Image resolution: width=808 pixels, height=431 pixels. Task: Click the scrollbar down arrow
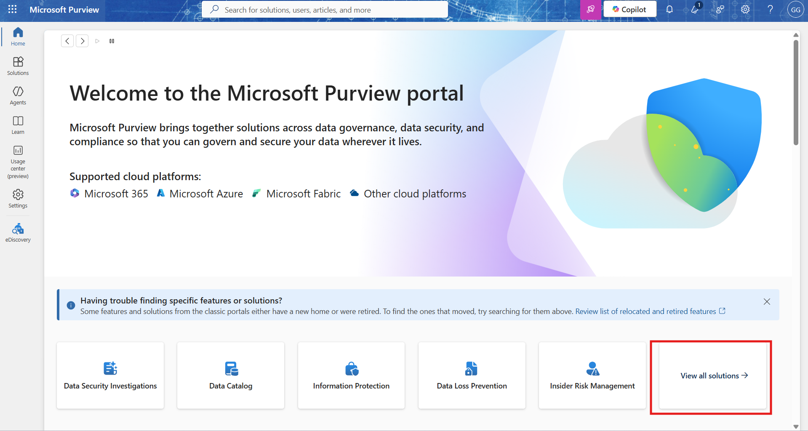click(x=796, y=426)
